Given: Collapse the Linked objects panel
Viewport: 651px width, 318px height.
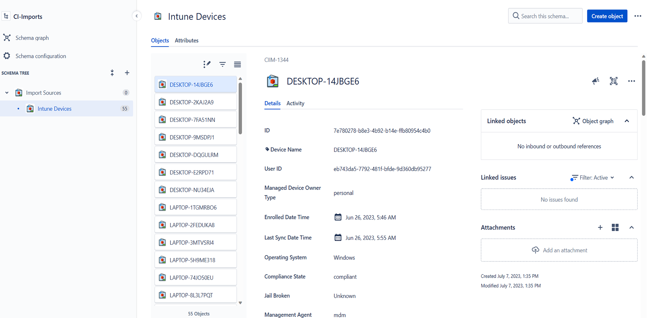Looking at the screenshot, I should pos(627,121).
